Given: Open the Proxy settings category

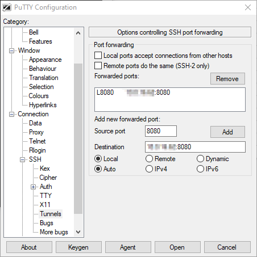Looking at the screenshot, I should 36,132.
